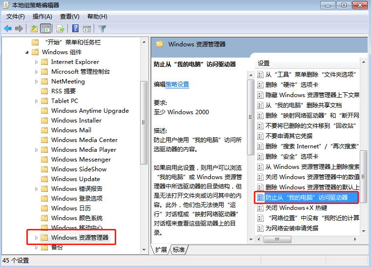Expand the Windows 资源管理器 tree node
This screenshot has width=371, height=267.
click(36, 238)
